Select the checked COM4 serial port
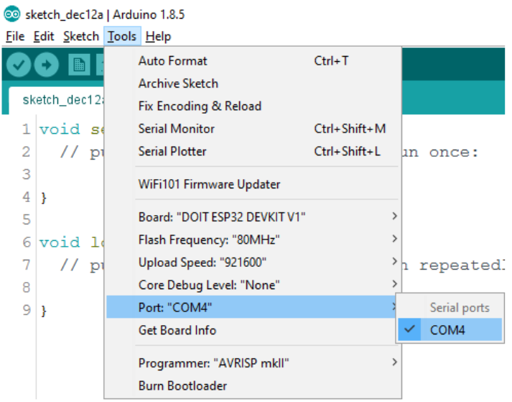Image resolution: width=512 pixels, height=402 pixels. [x=448, y=330]
